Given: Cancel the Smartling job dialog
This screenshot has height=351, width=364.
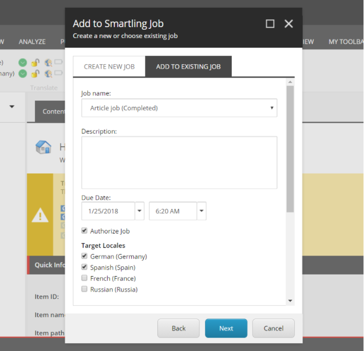Looking at the screenshot, I should click(x=273, y=328).
